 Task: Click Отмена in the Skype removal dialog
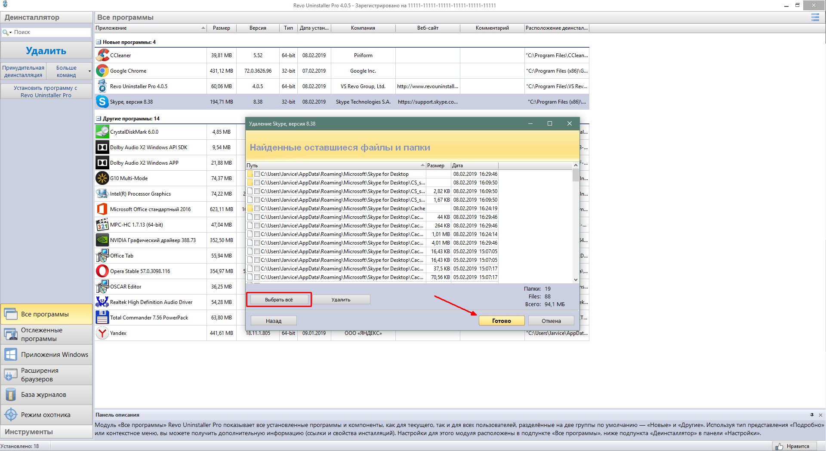click(551, 321)
